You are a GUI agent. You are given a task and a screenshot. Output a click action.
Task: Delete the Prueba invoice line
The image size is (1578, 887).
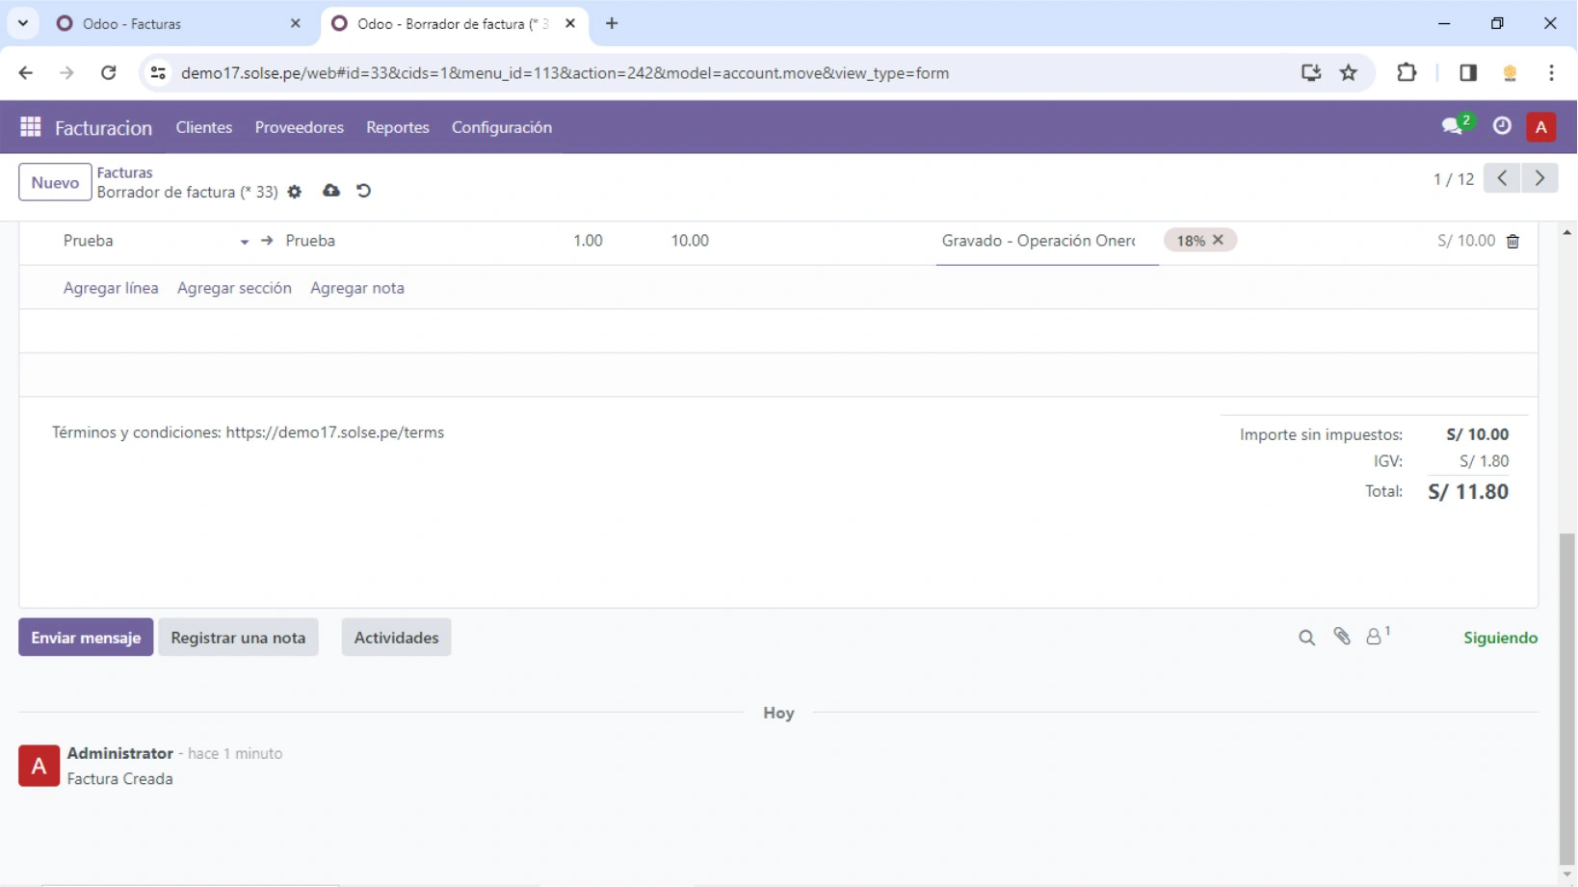click(1512, 242)
